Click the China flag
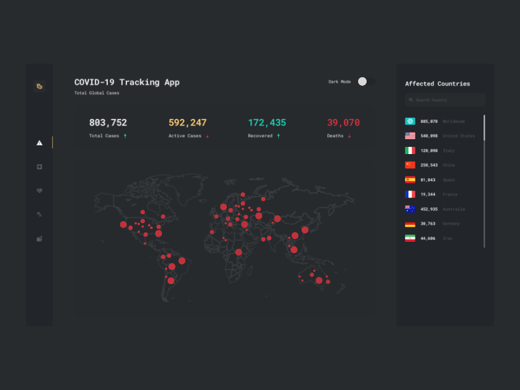 tap(409, 165)
